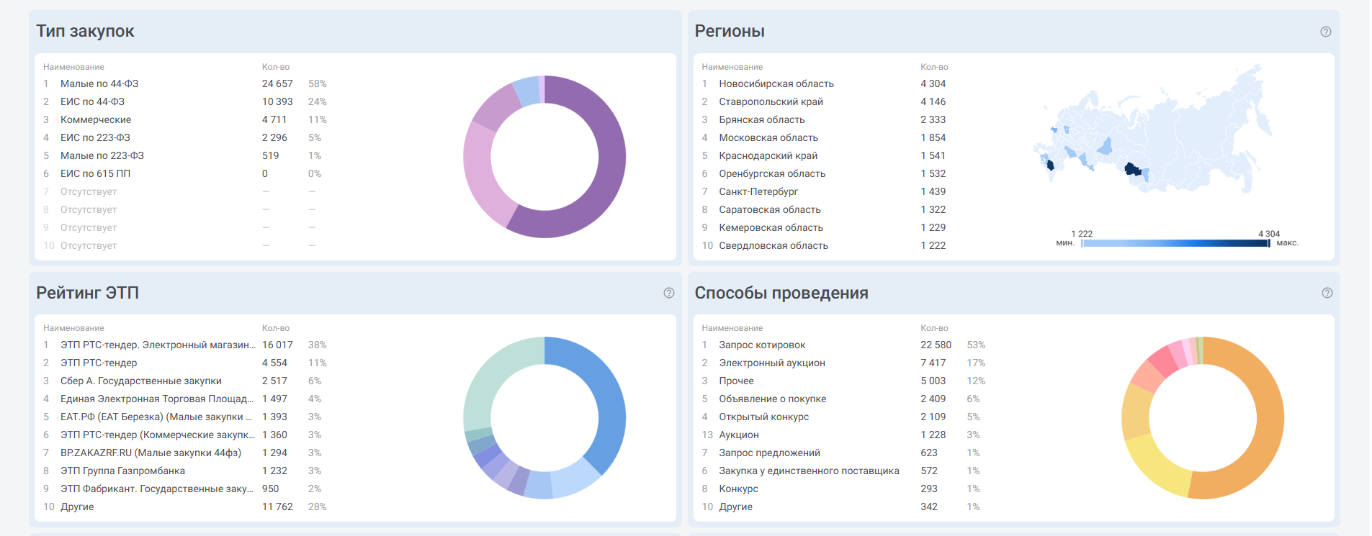Click the Запрос котировок method row
Screen dimensions: 1372x536
click(762, 345)
